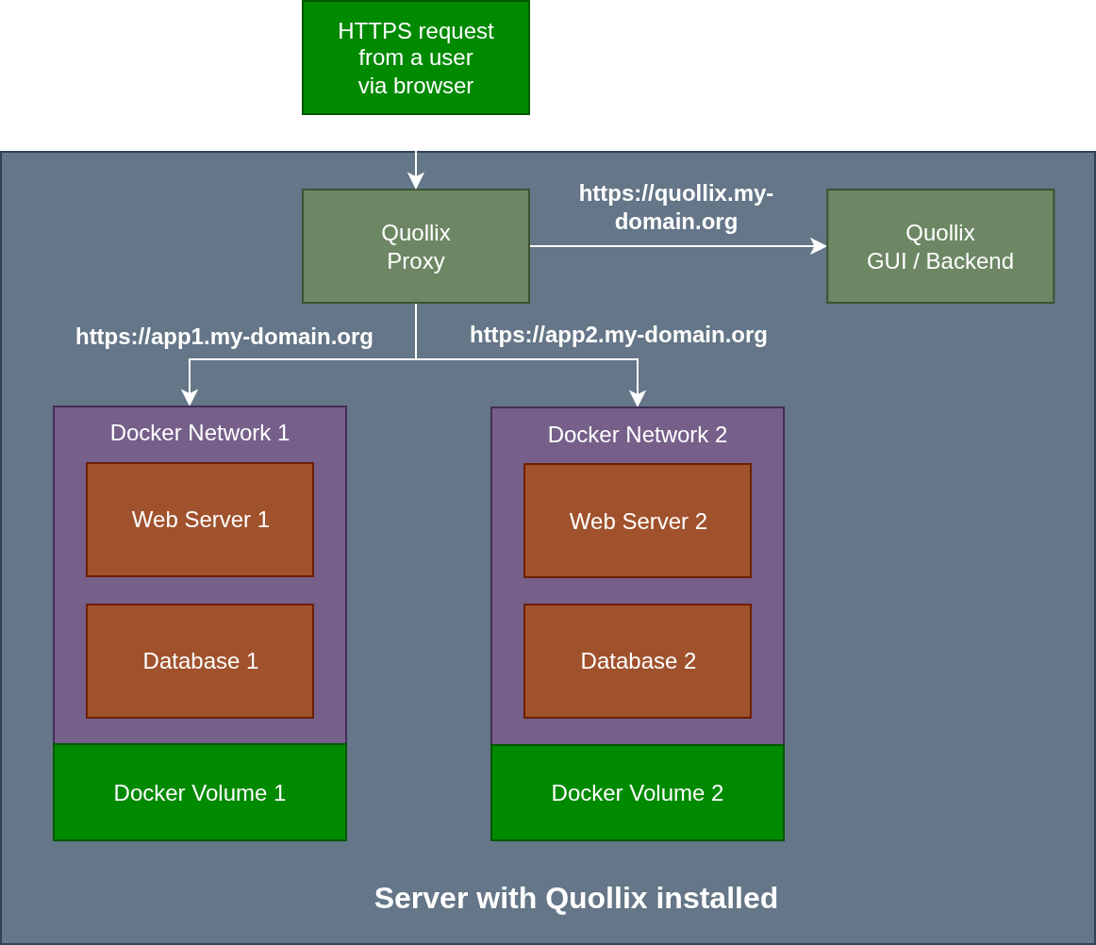Screen dimensions: 1096x945
Task: Toggle the Docker Volume 2 block
Action: pyautogui.click(x=638, y=792)
